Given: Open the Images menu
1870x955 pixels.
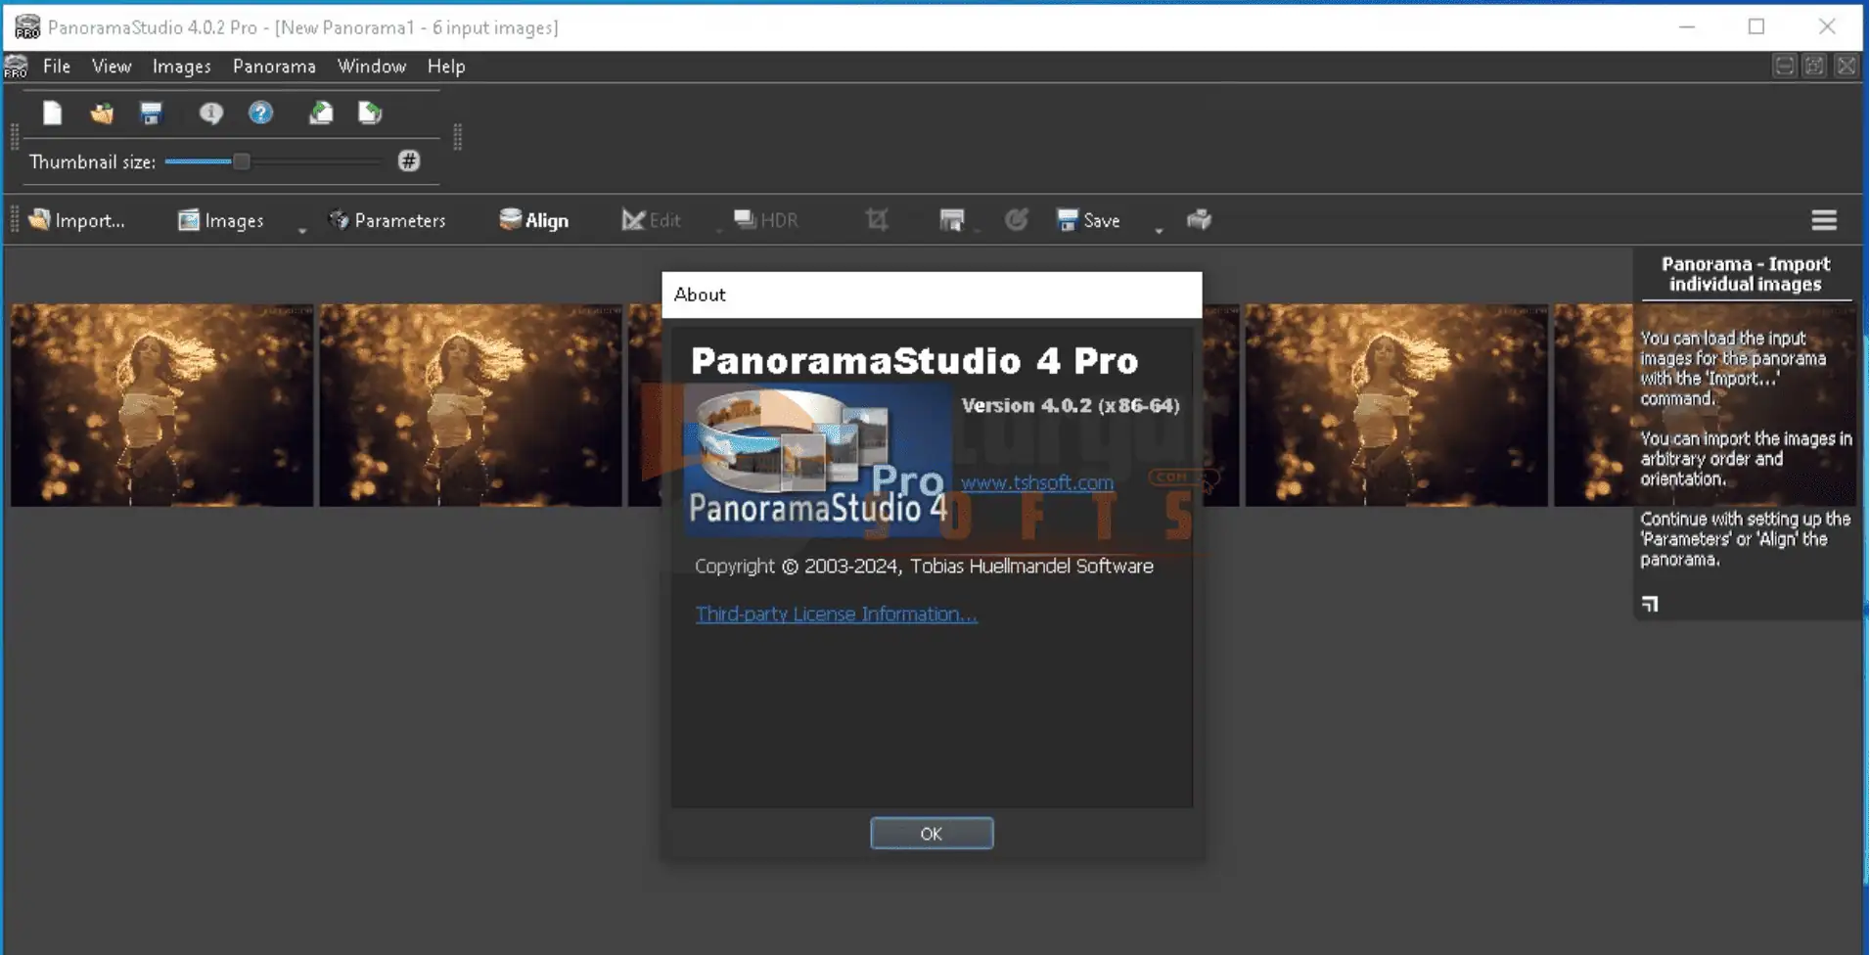Looking at the screenshot, I should tap(181, 67).
